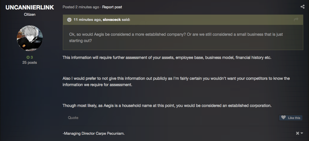
Task: Open UNCANNIERLINK's avatar image
Action: [30, 38]
